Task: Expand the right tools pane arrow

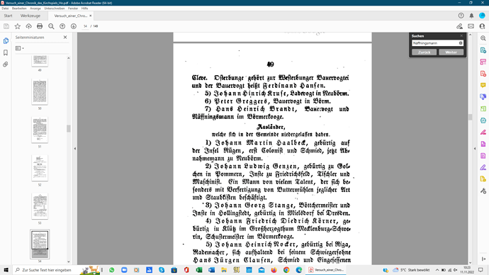Action: [x=475, y=149]
